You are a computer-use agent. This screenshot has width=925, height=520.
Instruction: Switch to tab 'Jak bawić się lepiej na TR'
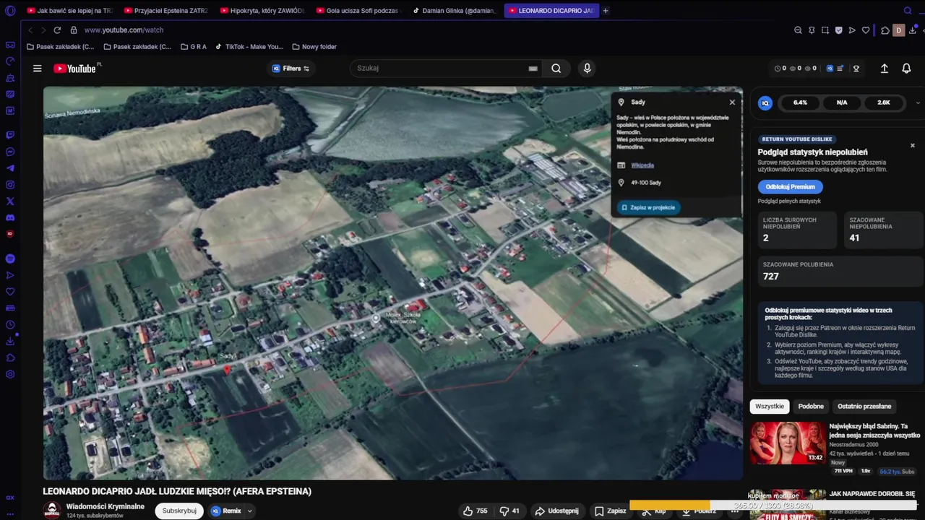70,11
